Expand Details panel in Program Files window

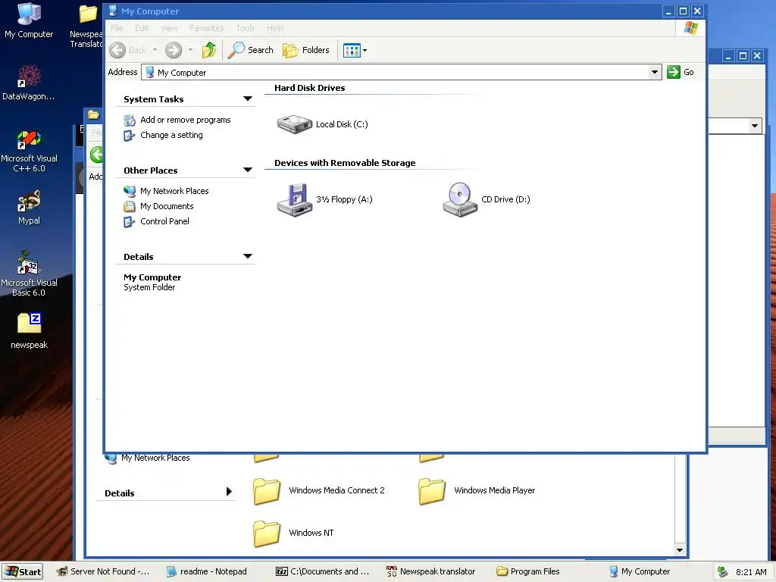pos(229,491)
